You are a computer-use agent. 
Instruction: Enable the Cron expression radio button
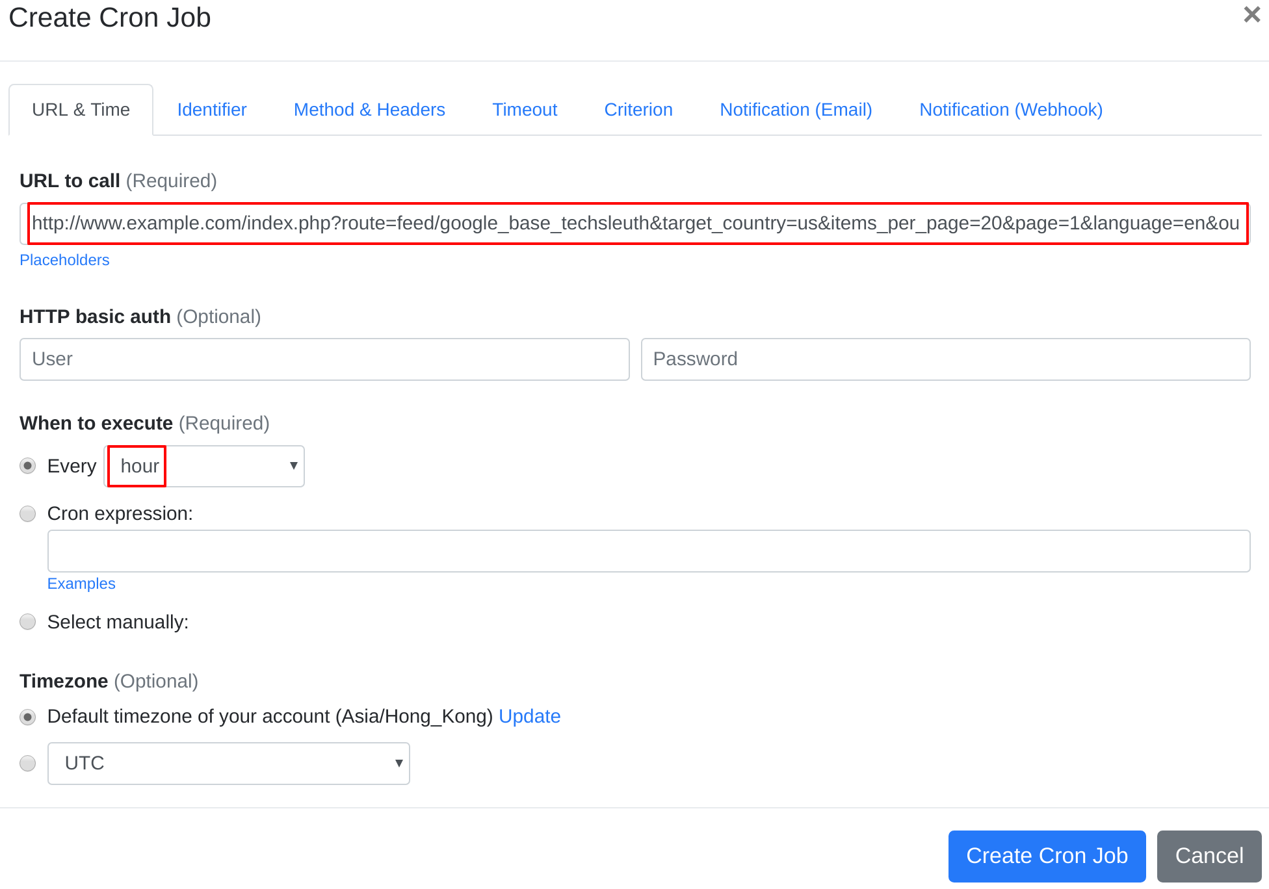point(29,513)
